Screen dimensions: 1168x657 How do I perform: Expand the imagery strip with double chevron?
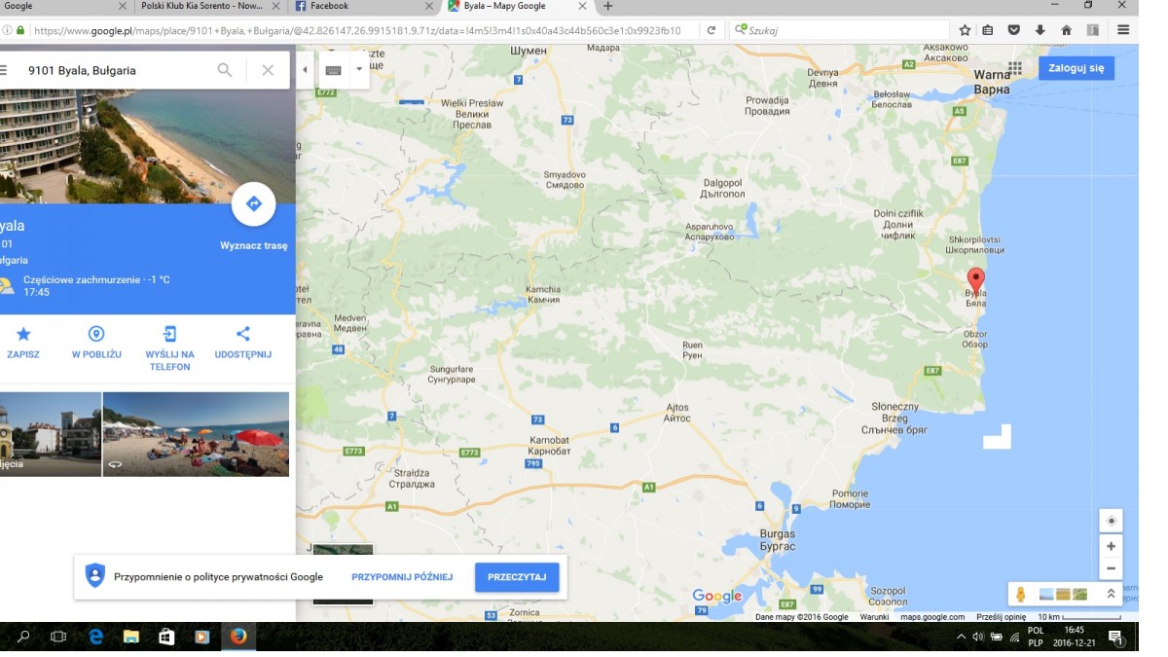[1111, 594]
